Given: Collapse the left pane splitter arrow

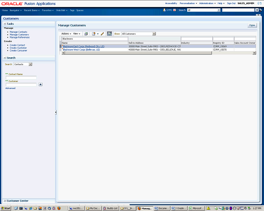Looking at the screenshot, I should (56, 112).
